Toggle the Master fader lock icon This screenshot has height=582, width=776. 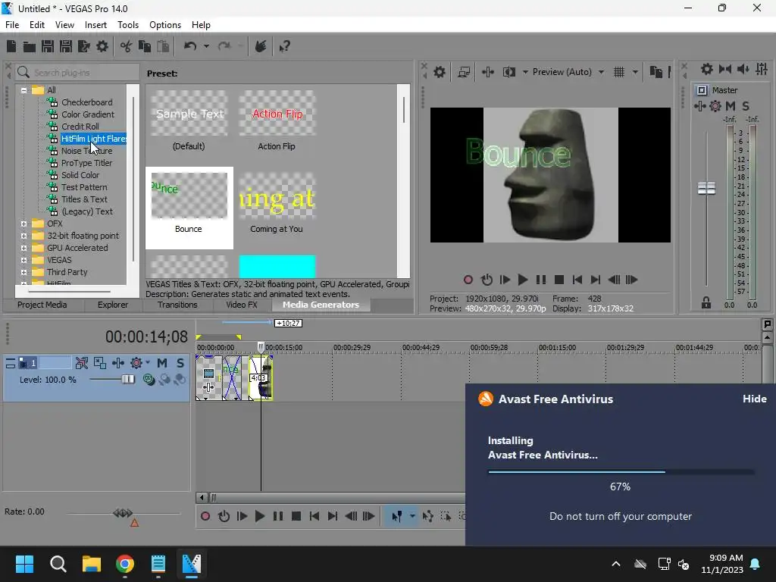(706, 302)
